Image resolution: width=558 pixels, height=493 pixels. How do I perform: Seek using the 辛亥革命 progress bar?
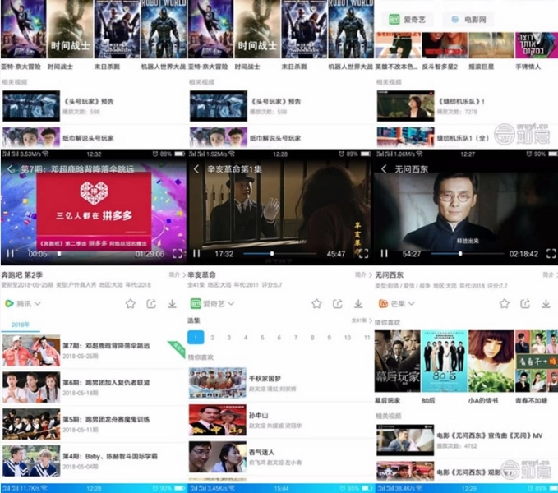click(280, 254)
